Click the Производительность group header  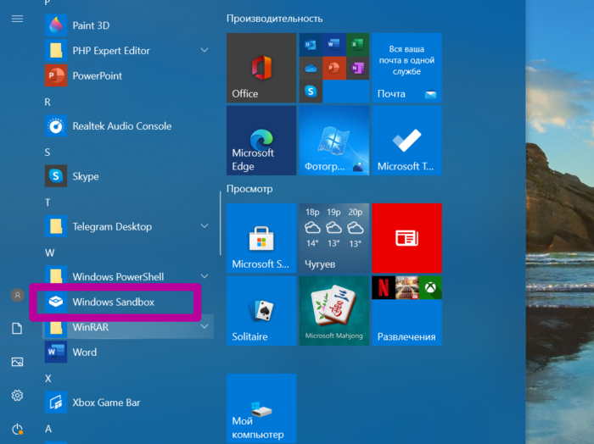(274, 19)
